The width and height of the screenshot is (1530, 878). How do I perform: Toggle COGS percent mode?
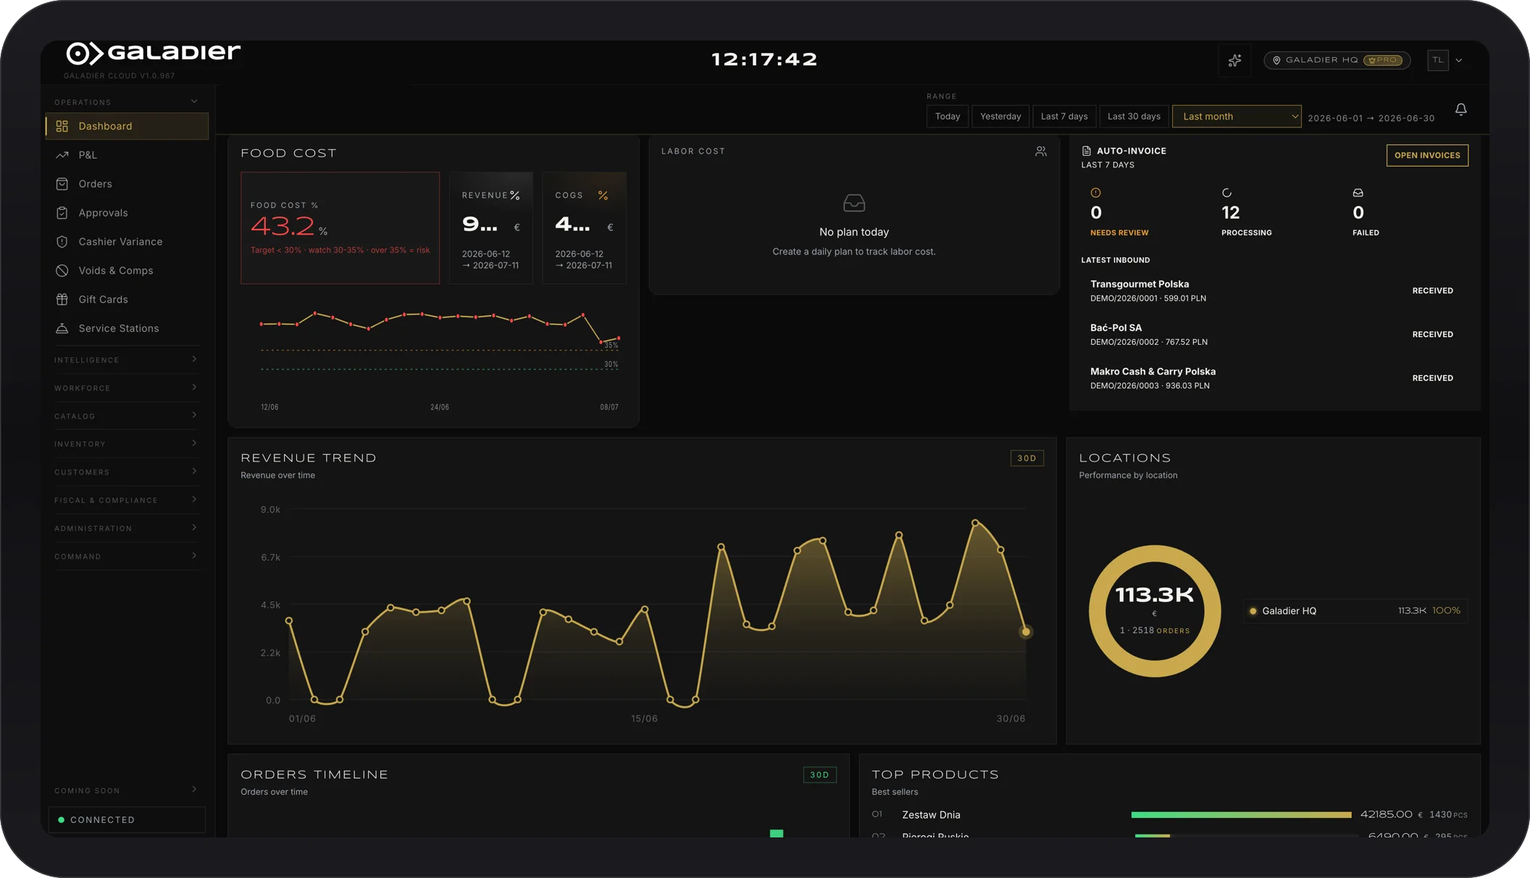[x=603, y=196]
